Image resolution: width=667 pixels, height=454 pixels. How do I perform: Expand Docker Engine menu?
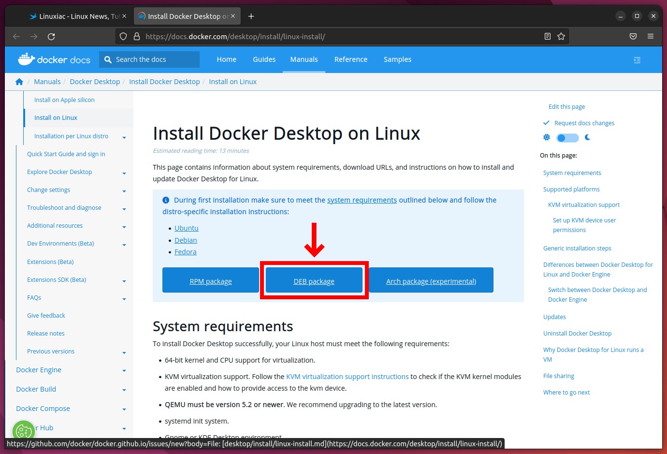[x=124, y=371]
